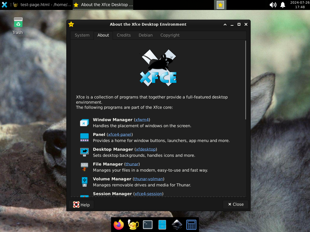
Task: Follow the xfce4-session link
Action: pos(148,194)
